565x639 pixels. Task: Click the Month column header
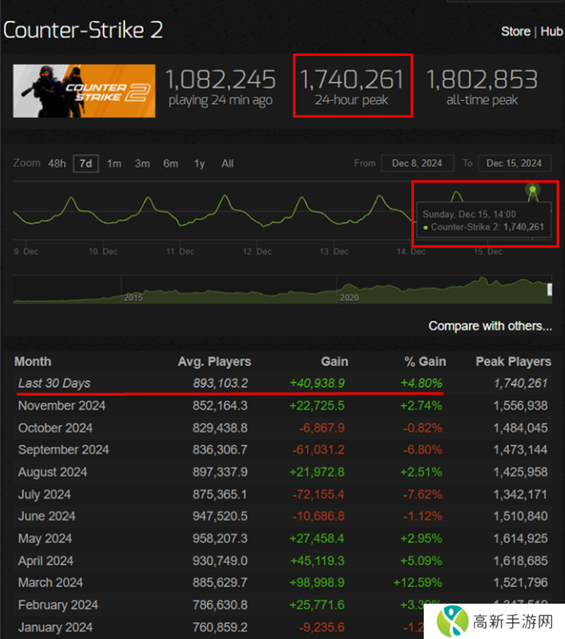32,362
